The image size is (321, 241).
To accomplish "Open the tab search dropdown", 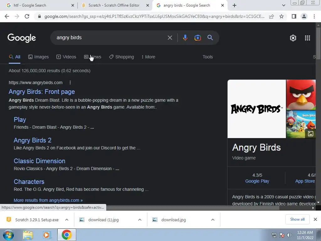I will click(x=283, y=5).
